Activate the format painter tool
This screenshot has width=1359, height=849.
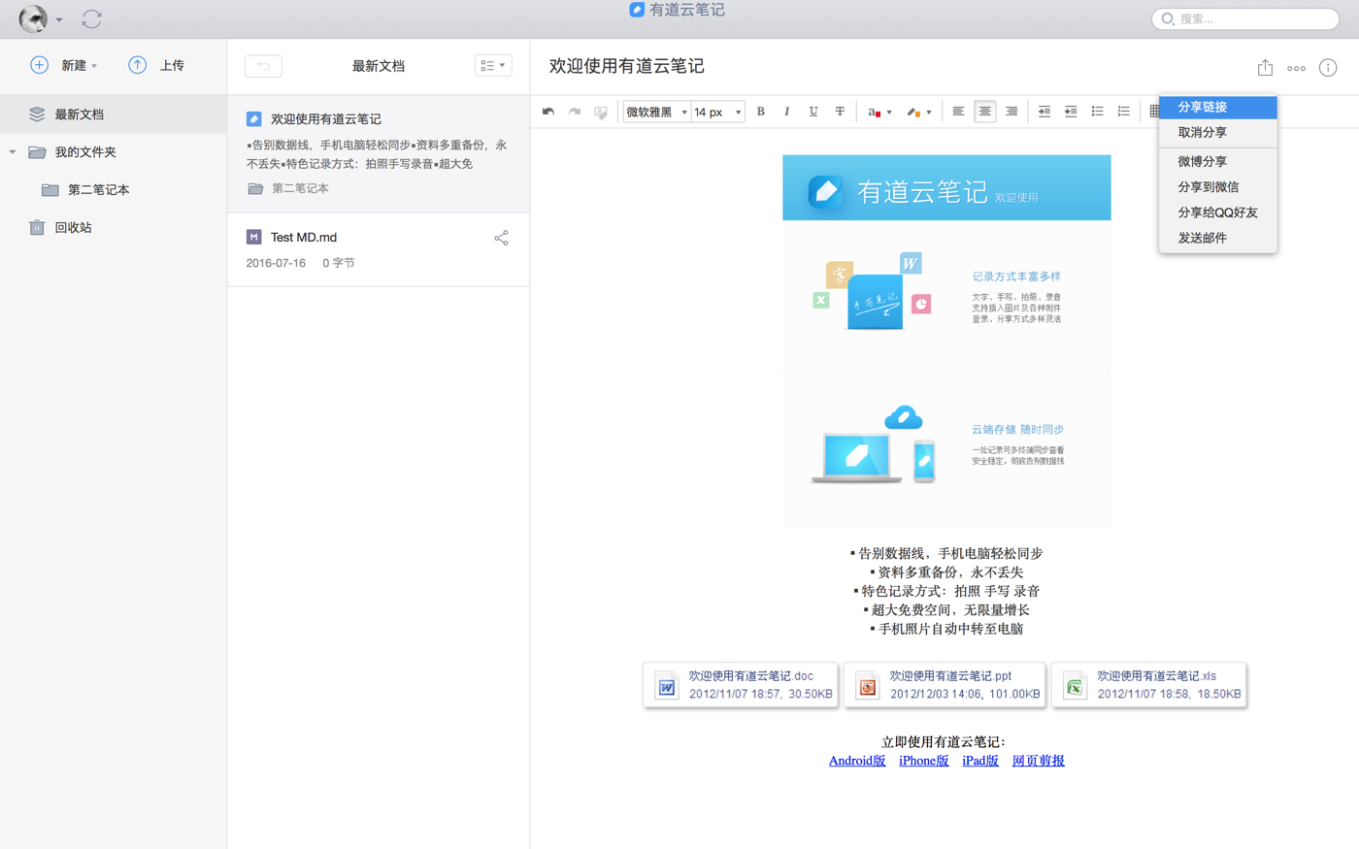click(x=601, y=113)
